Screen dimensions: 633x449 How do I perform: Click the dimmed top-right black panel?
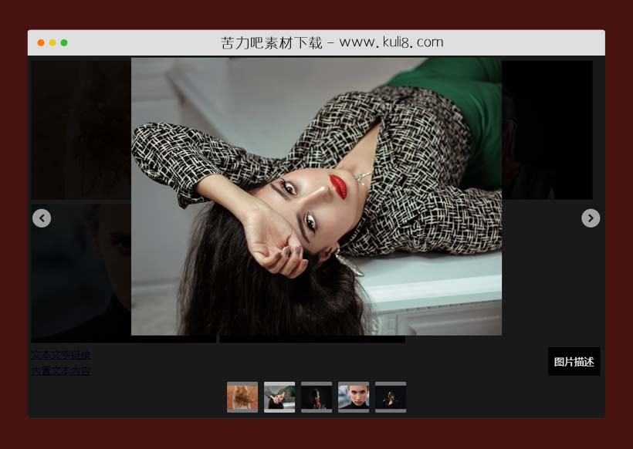547,130
